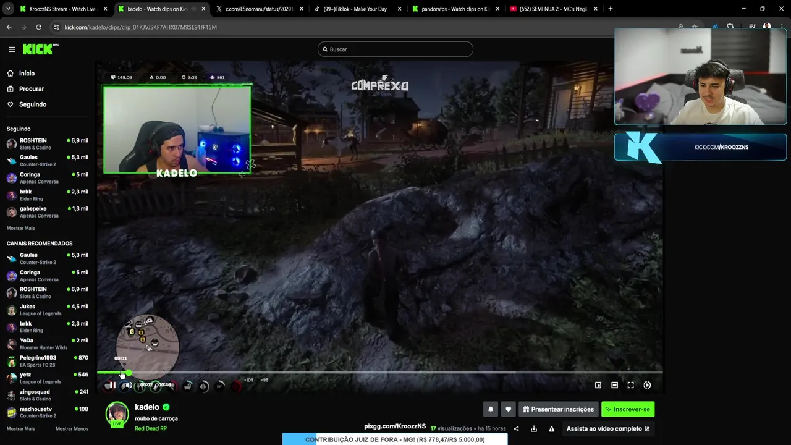Expand Mostrar Mais under Seguindo
791x445 pixels.
[x=20, y=228]
